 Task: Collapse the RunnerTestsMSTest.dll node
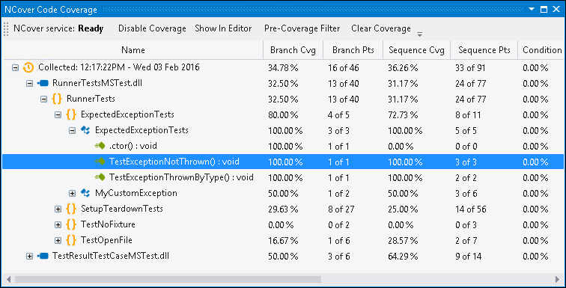point(30,84)
